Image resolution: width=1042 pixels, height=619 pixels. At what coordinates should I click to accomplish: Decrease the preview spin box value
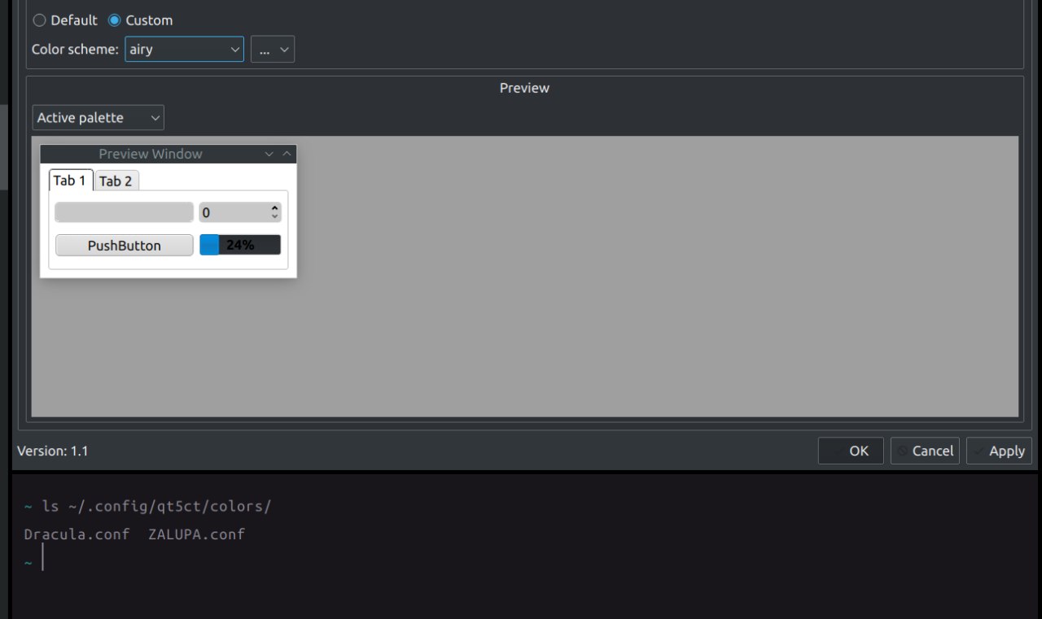pos(274,217)
